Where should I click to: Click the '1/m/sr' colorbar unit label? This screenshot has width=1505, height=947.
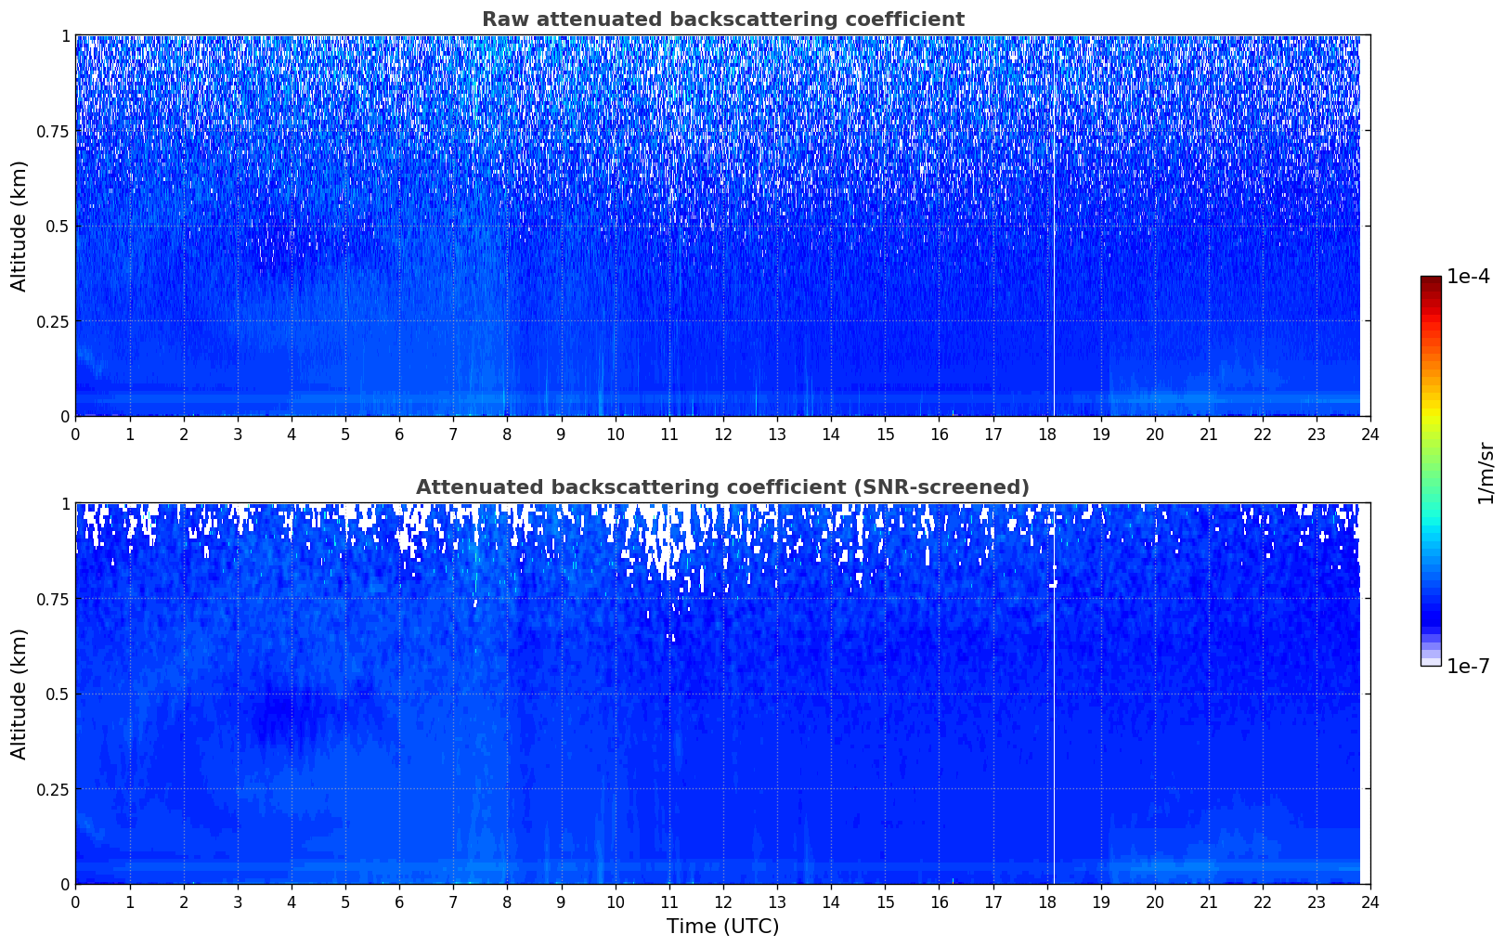tap(1486, 472)
